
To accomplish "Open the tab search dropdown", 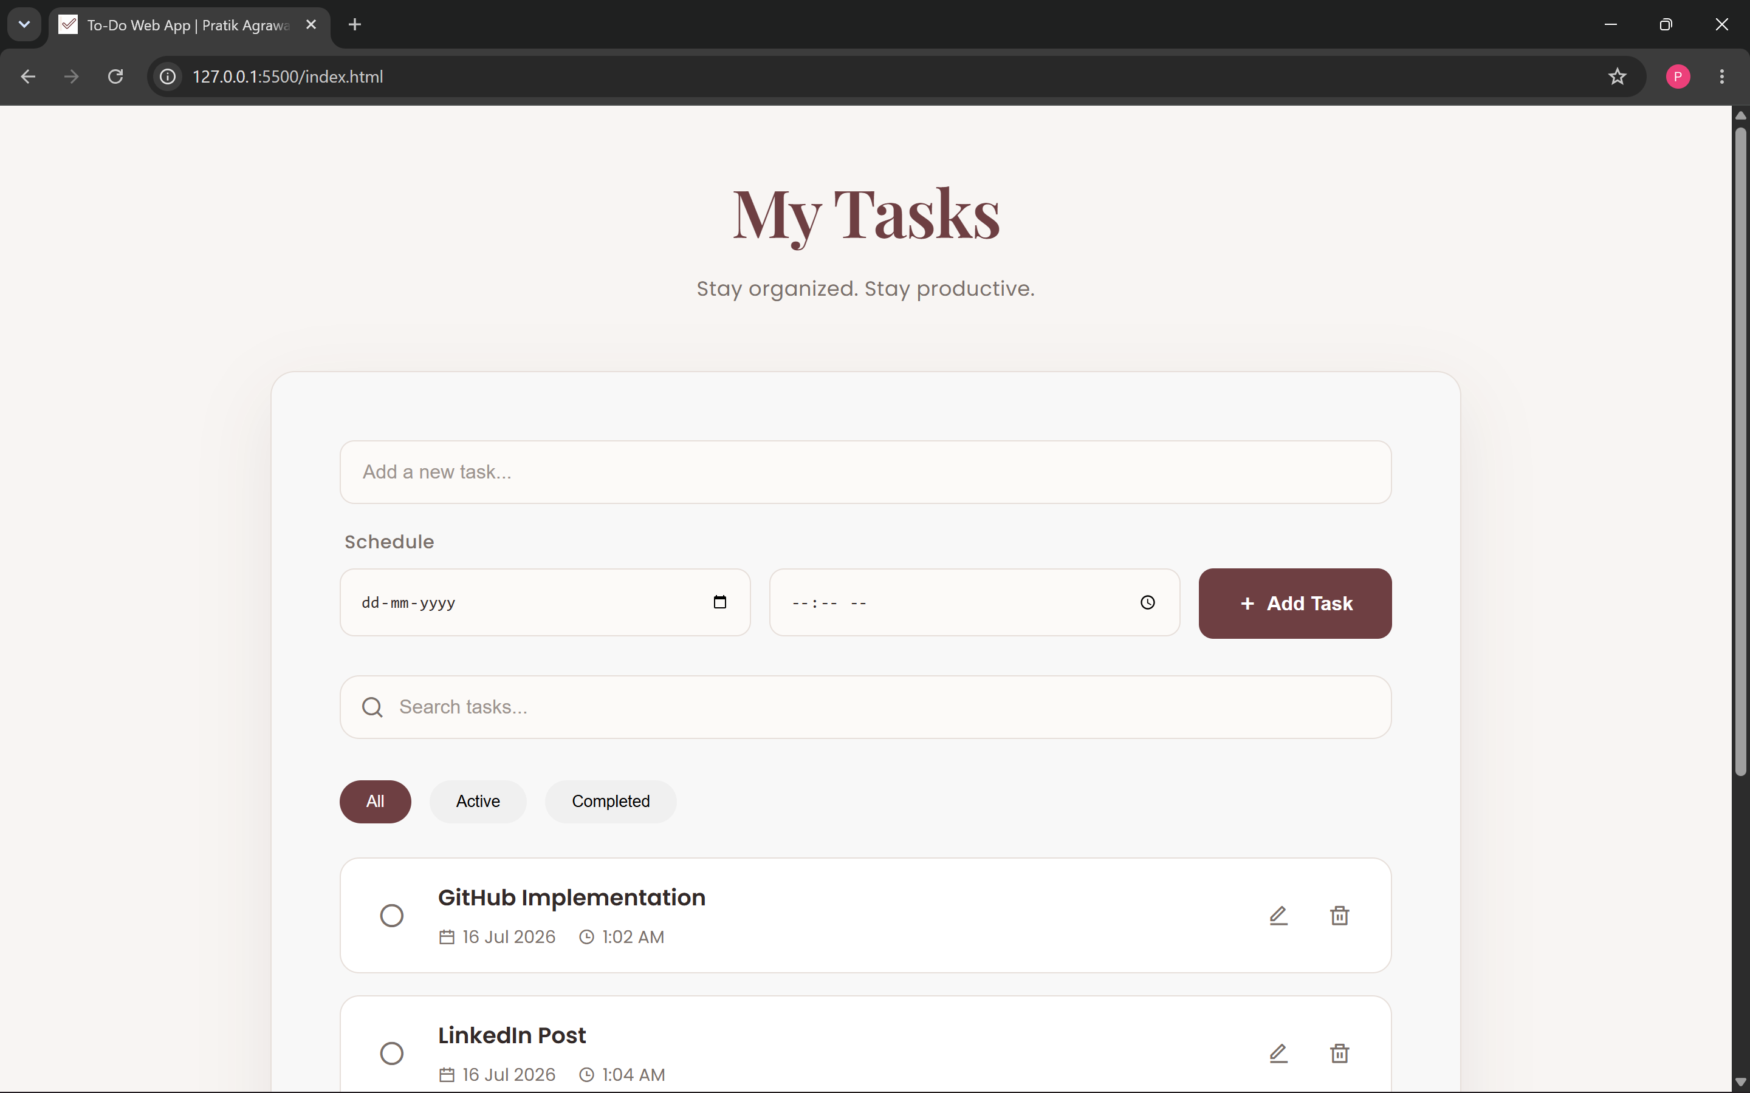I will (x=24, y=24).
